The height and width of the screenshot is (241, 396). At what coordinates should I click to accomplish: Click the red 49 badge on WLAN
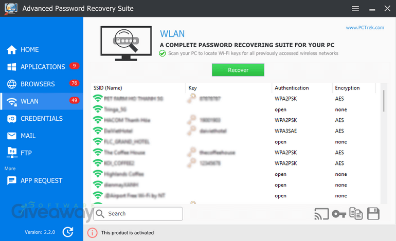coord(74,100)
